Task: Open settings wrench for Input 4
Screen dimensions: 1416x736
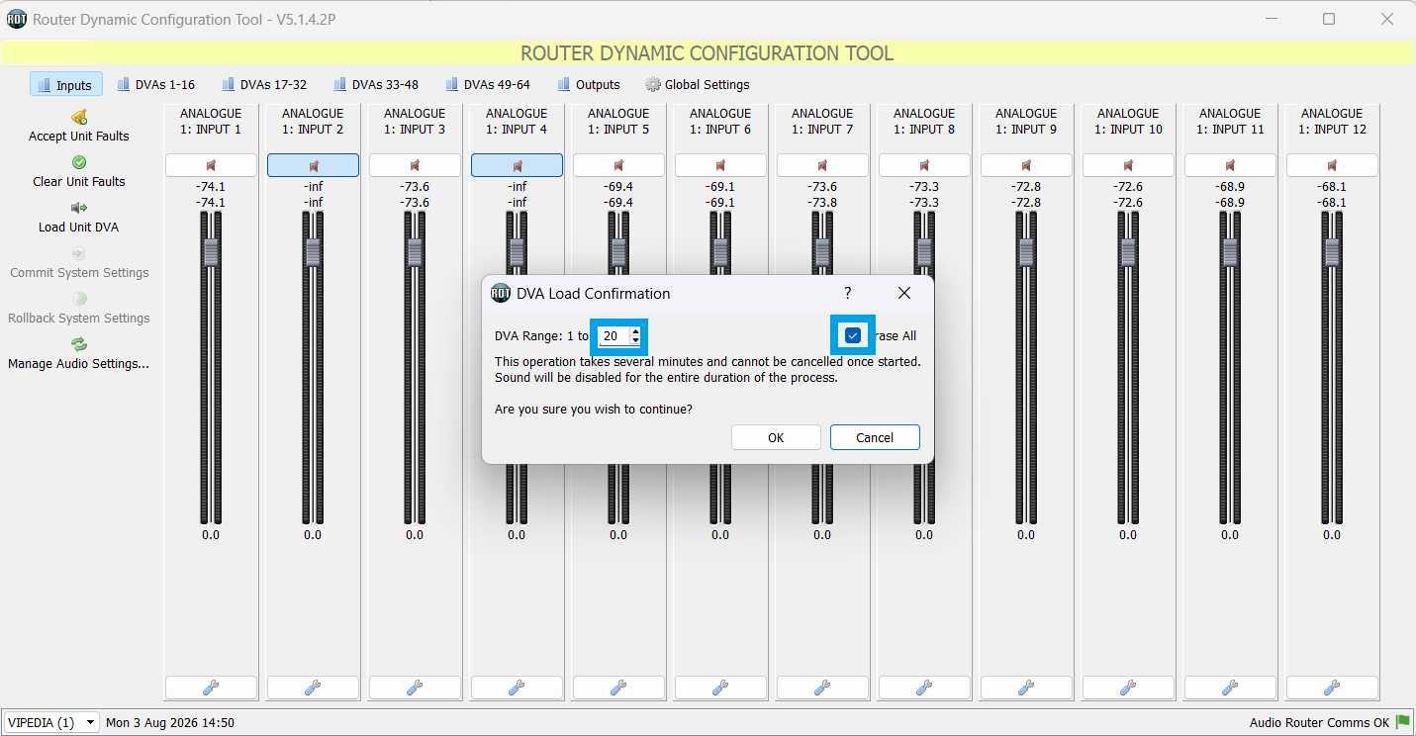Action: click(517, 688)
